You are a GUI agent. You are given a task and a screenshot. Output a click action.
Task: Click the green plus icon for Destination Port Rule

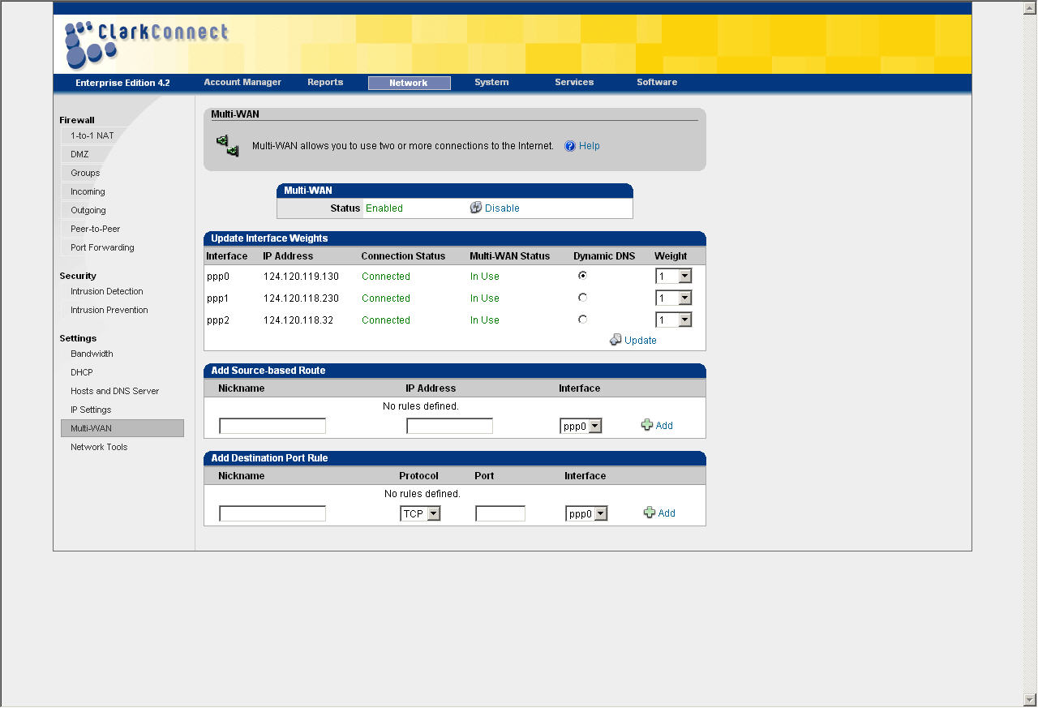(x=650, y=513)
